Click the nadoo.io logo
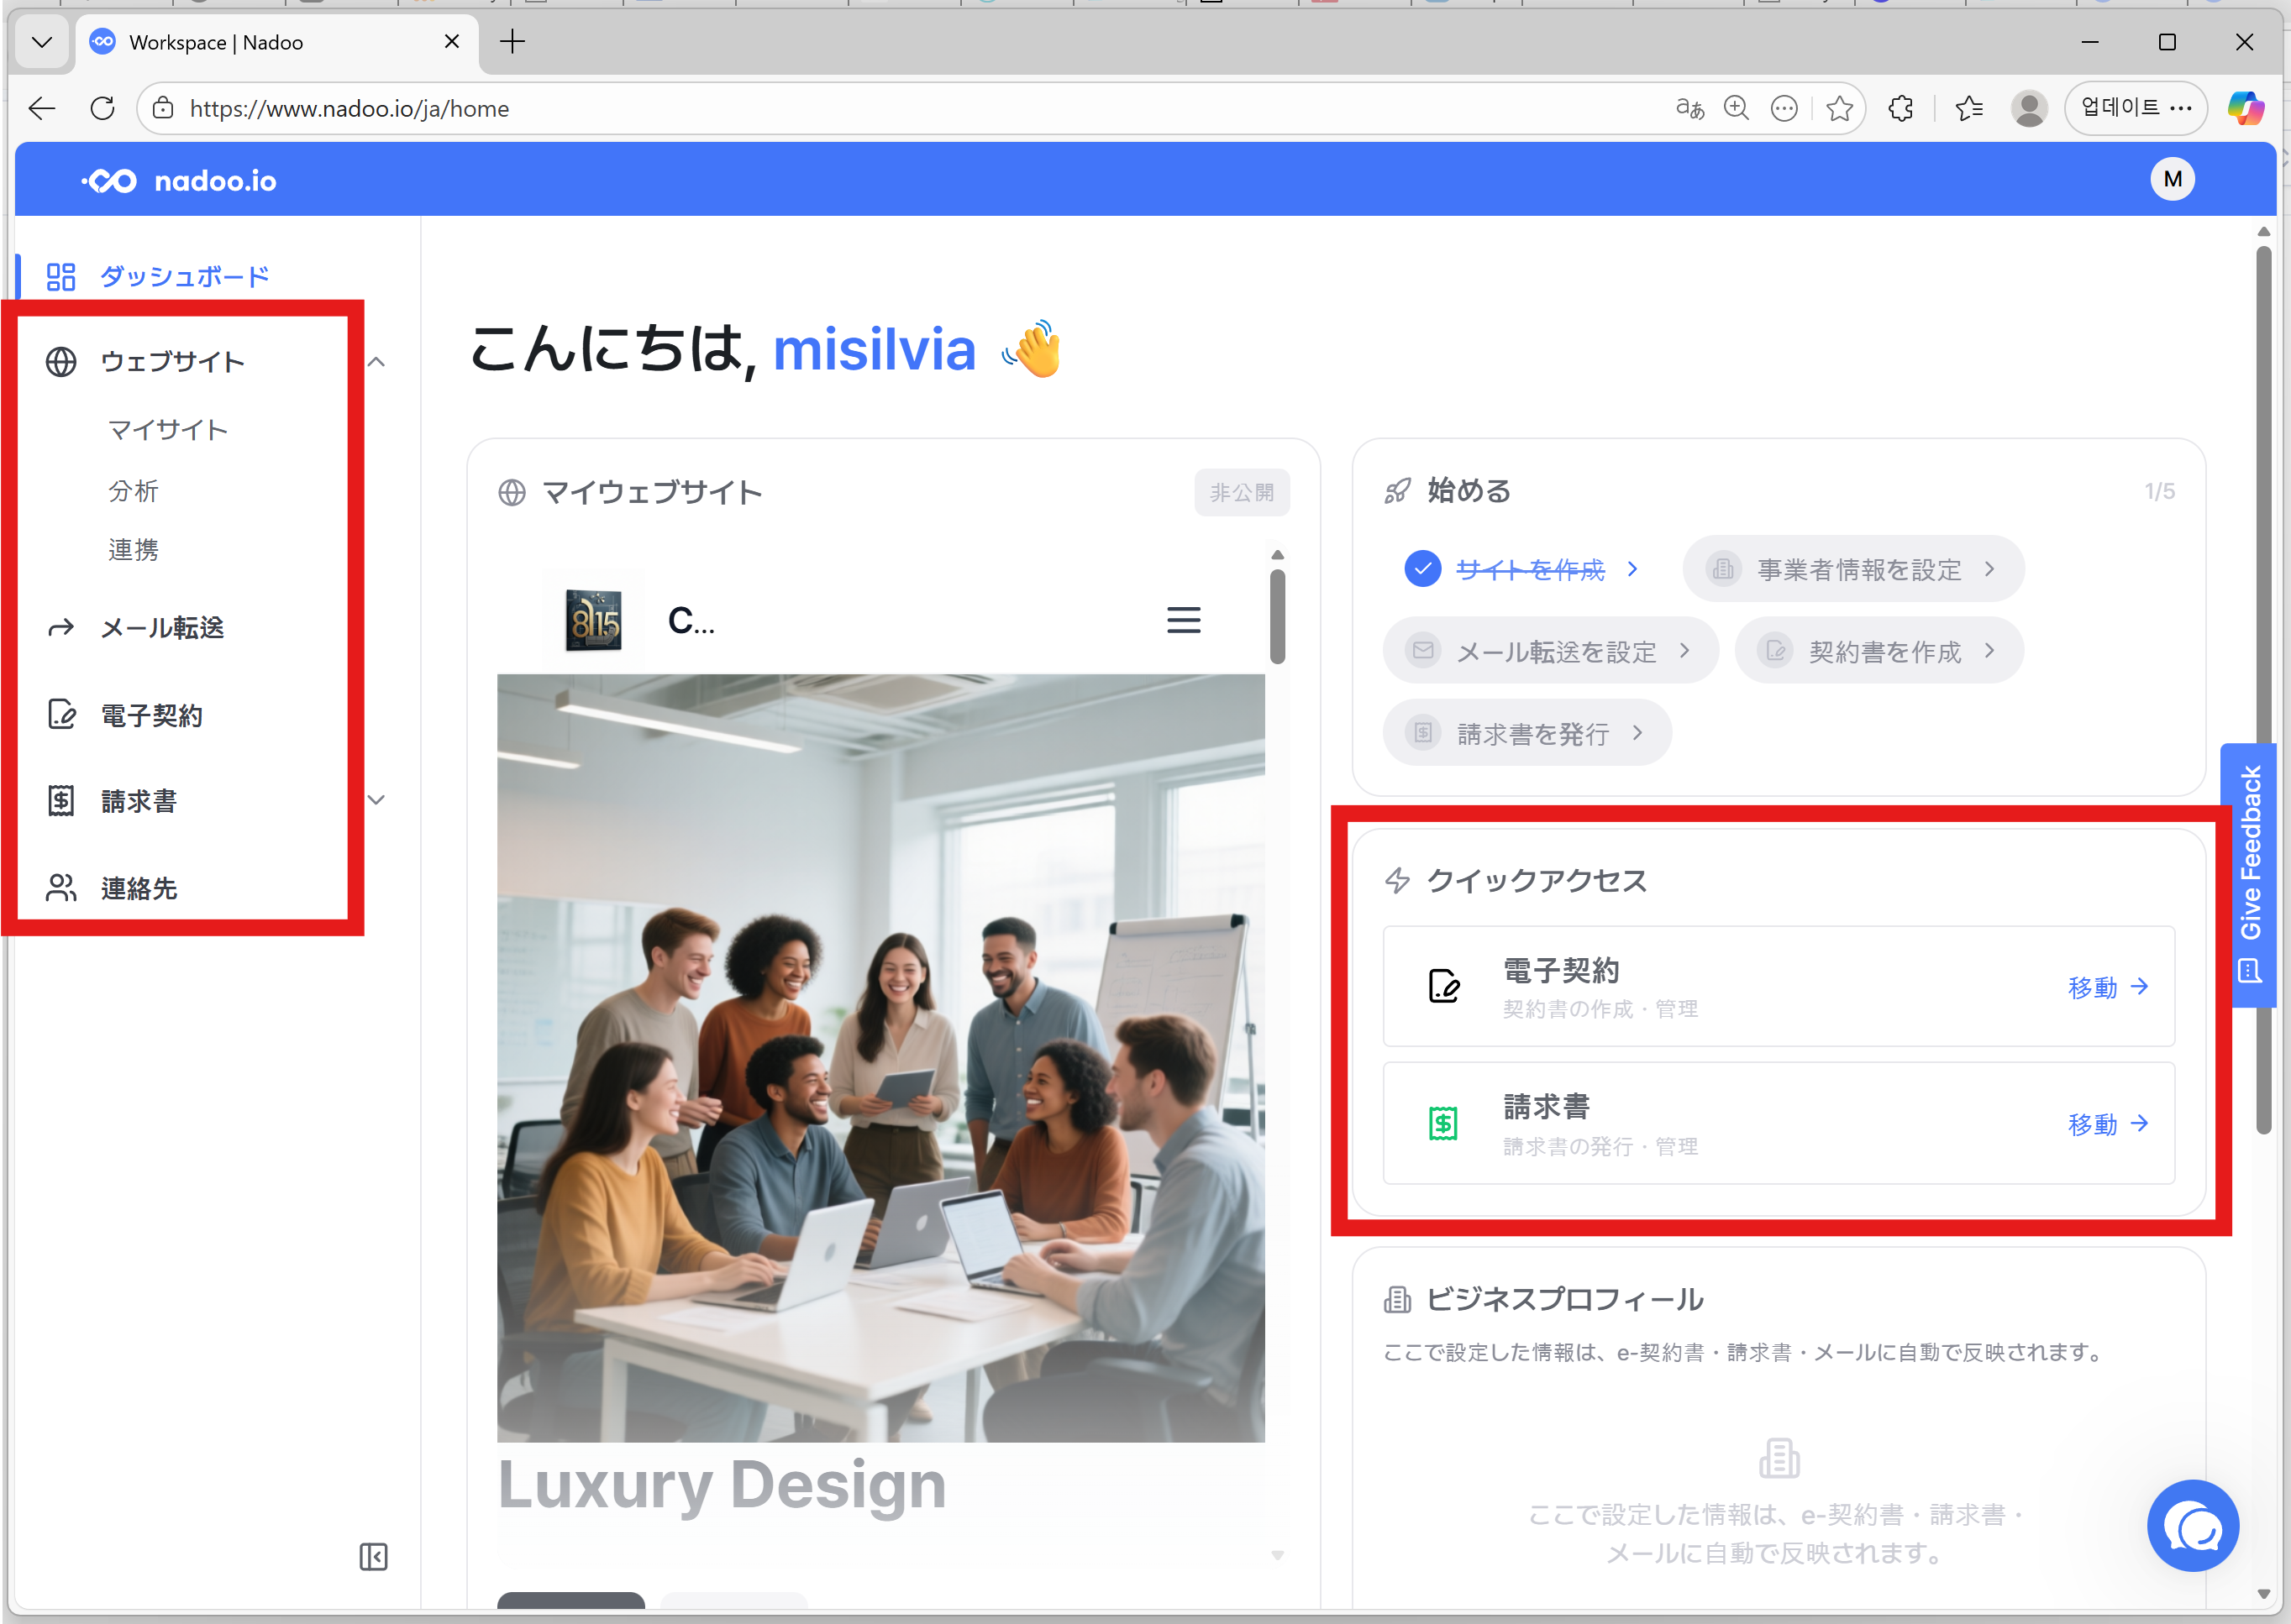This screenshot has height=1624, width=2291. 179,181
